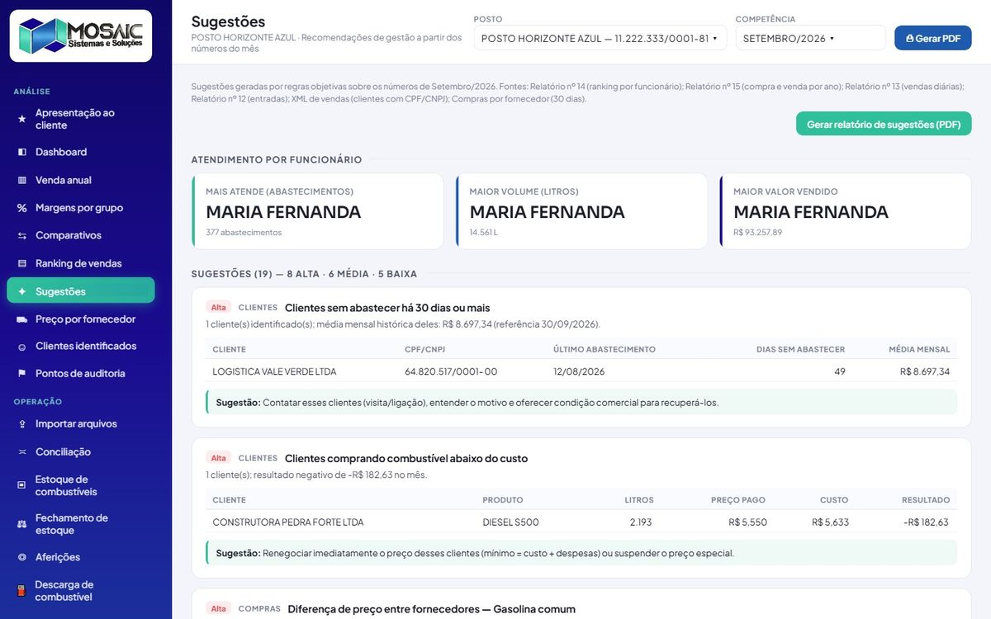The width and height of the screenshot is (991, 619).
Task: Click Alta badge on Clientes comprando combustível abaixo
Action: click(218, 458)
